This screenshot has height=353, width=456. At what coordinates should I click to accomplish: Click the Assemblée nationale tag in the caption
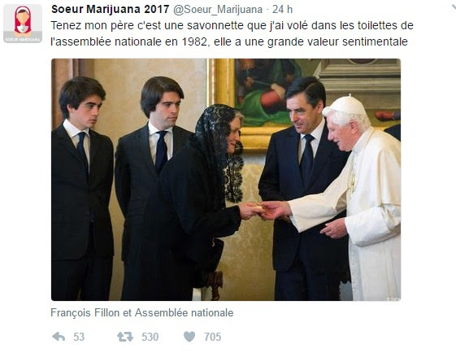184,313
